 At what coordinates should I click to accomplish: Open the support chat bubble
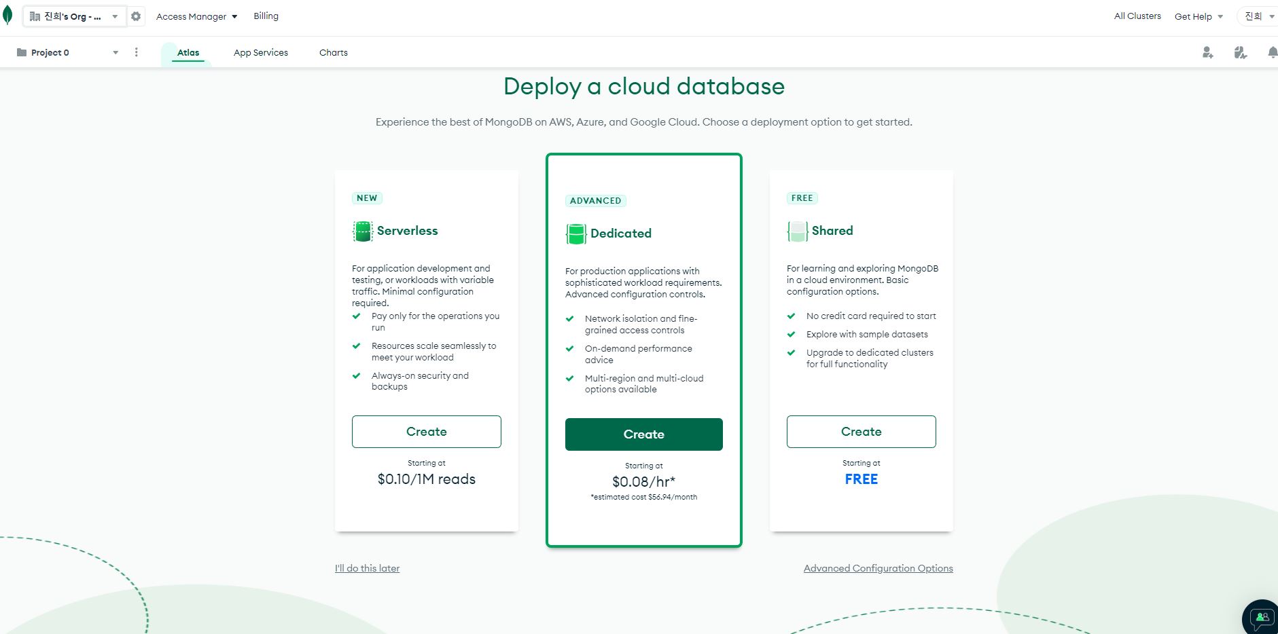[x=1262, y=618]
